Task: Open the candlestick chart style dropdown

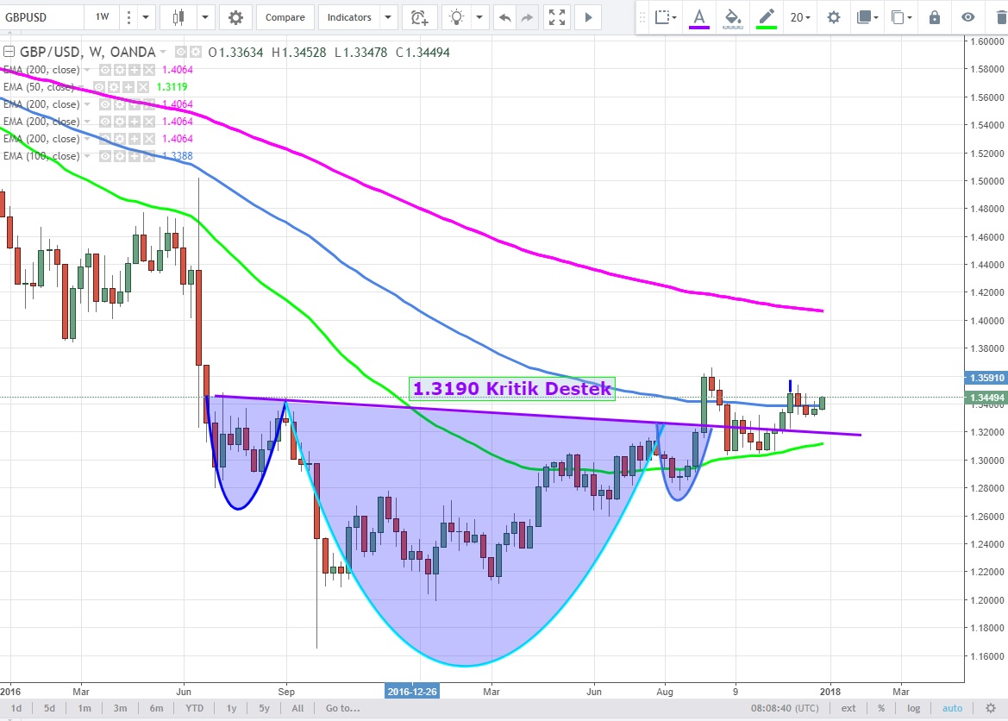Action: click(x=205, y=17)
